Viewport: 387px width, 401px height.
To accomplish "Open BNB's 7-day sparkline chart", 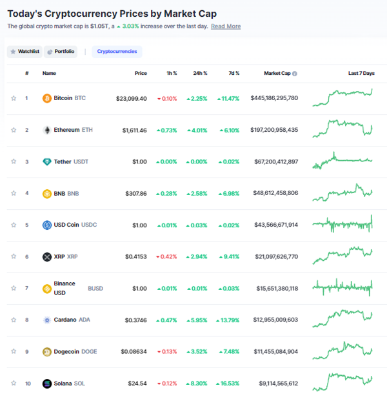I will point(342,192).
